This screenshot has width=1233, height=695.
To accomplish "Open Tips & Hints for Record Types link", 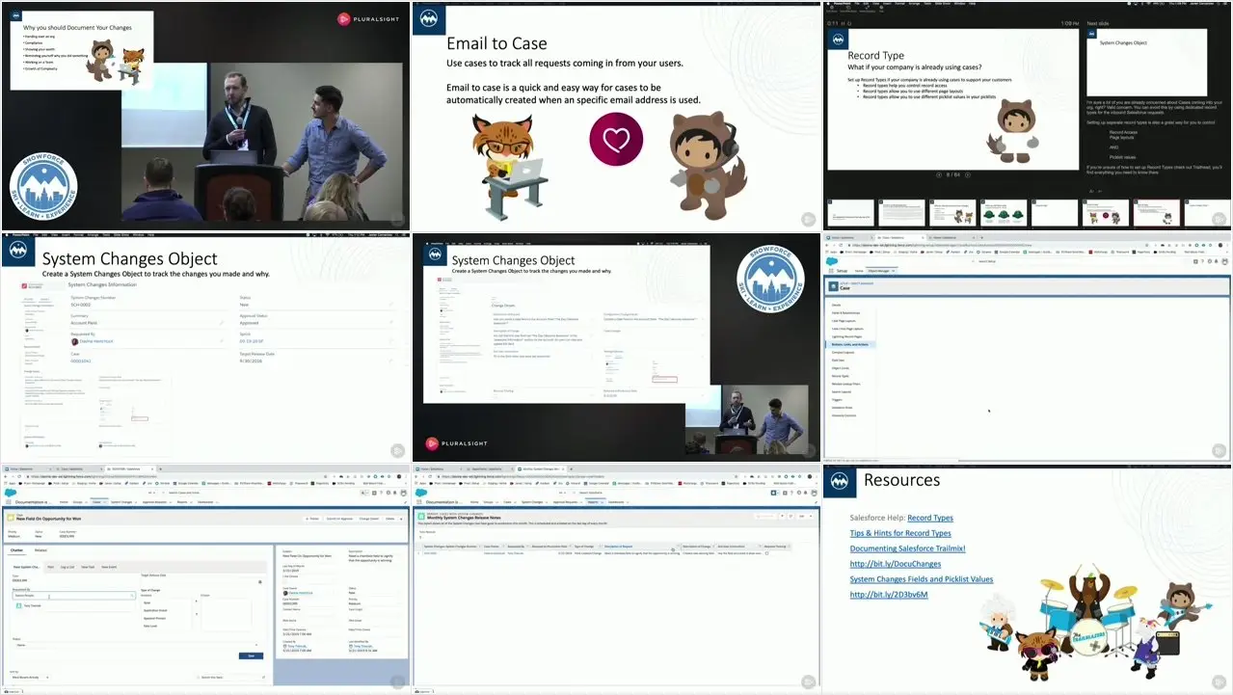I will point(900,533).
